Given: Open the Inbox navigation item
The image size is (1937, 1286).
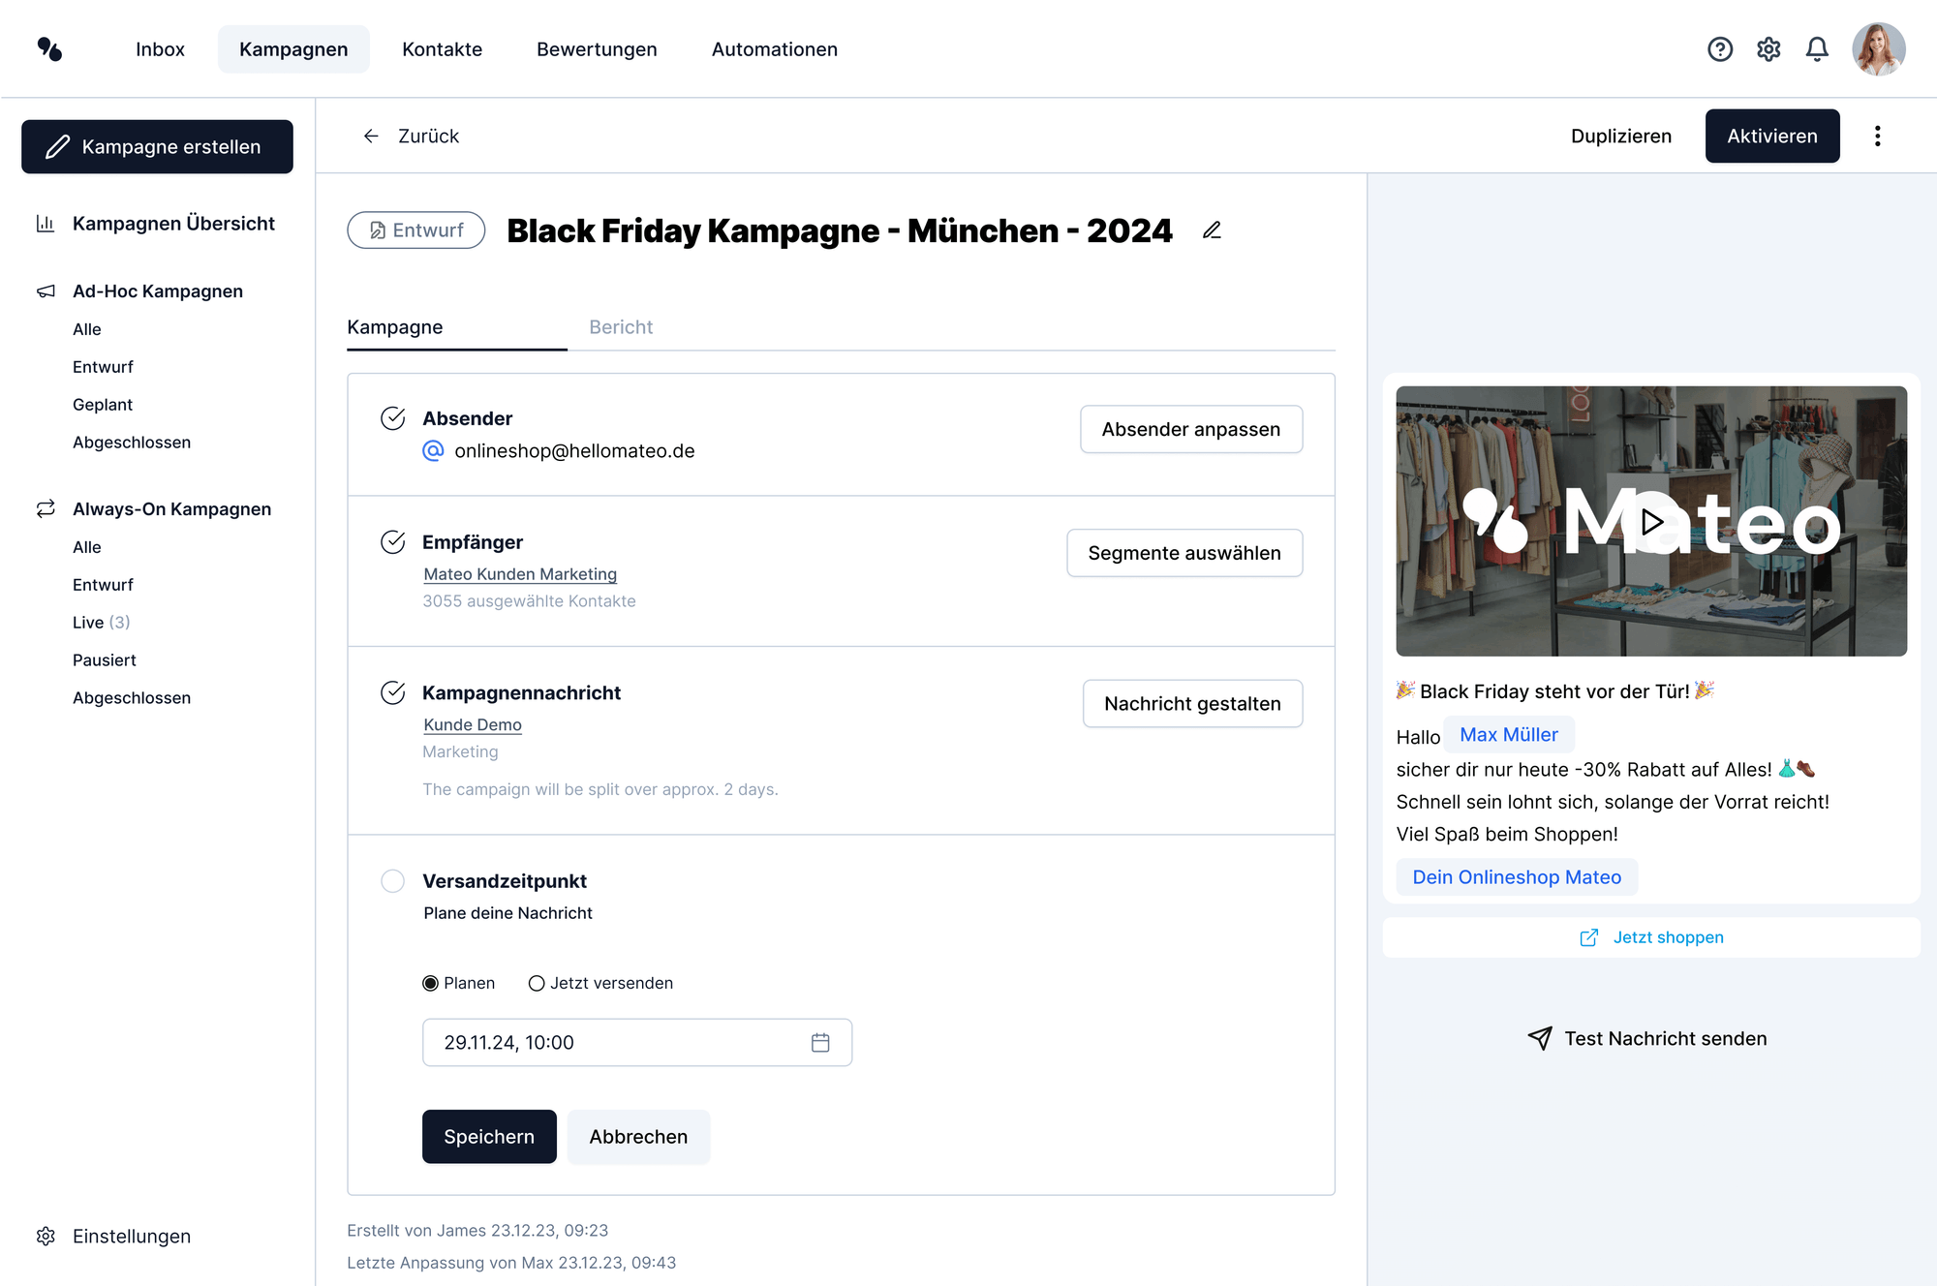Looking at the screenshot, I should click(160, 49).
